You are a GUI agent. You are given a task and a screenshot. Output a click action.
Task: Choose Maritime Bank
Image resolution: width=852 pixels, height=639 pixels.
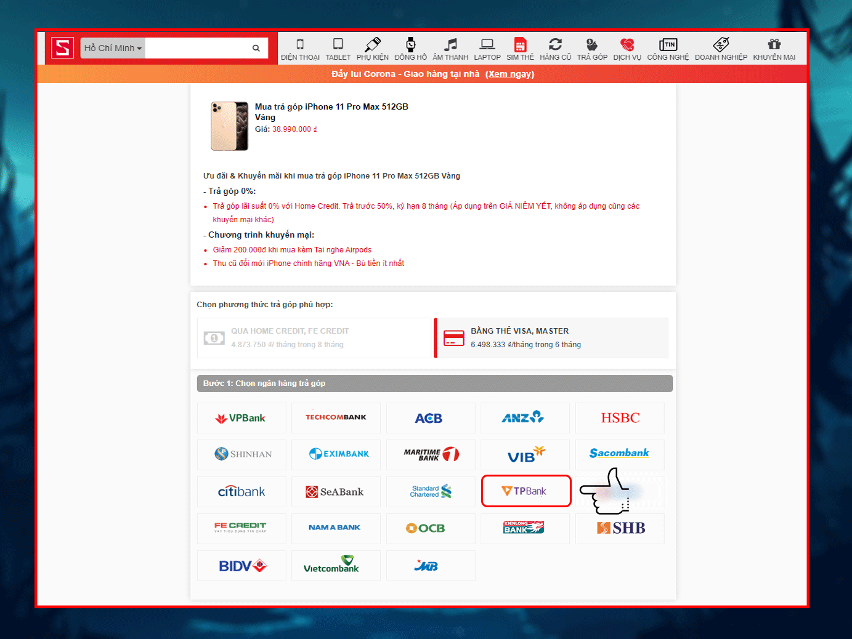[431, 455]
